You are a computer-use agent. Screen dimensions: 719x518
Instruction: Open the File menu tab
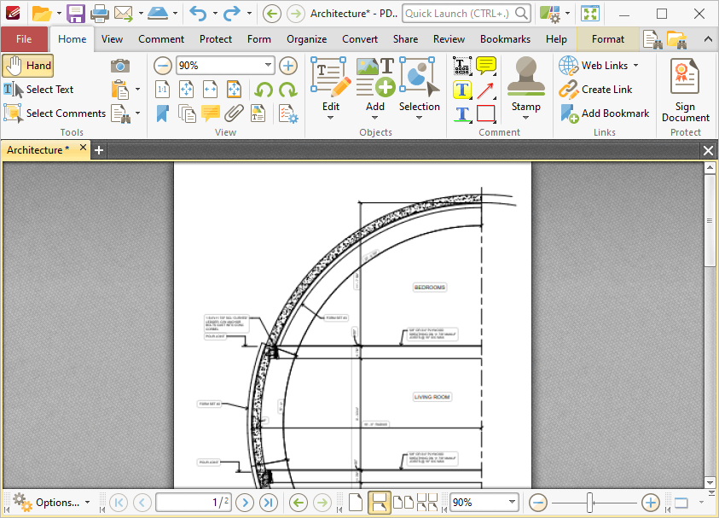coord(24,39)
